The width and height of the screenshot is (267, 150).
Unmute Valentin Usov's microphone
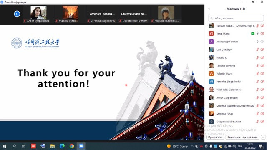258,74
